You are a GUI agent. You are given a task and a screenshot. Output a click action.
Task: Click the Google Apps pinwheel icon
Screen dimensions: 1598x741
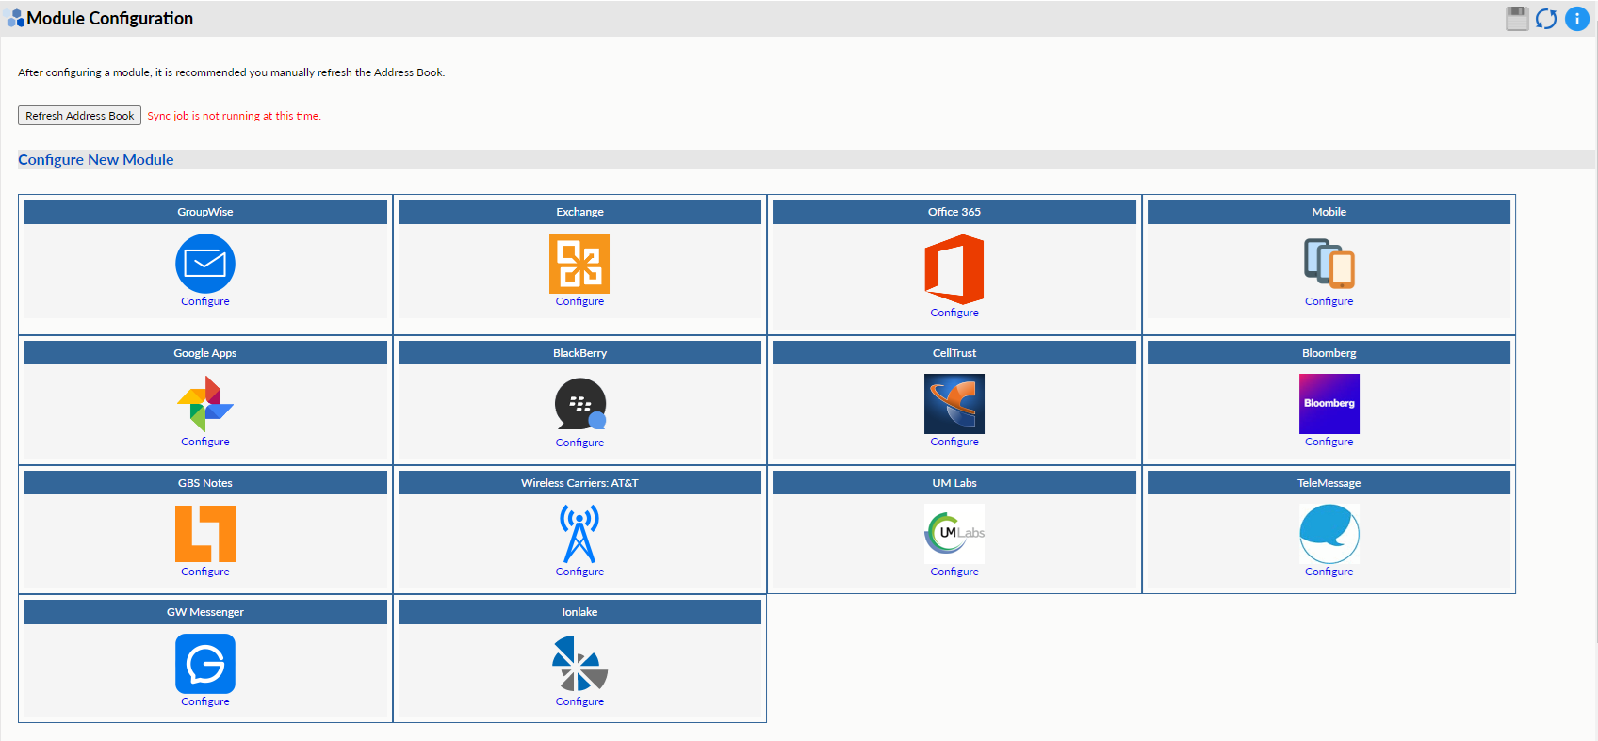tap(204, 404)
